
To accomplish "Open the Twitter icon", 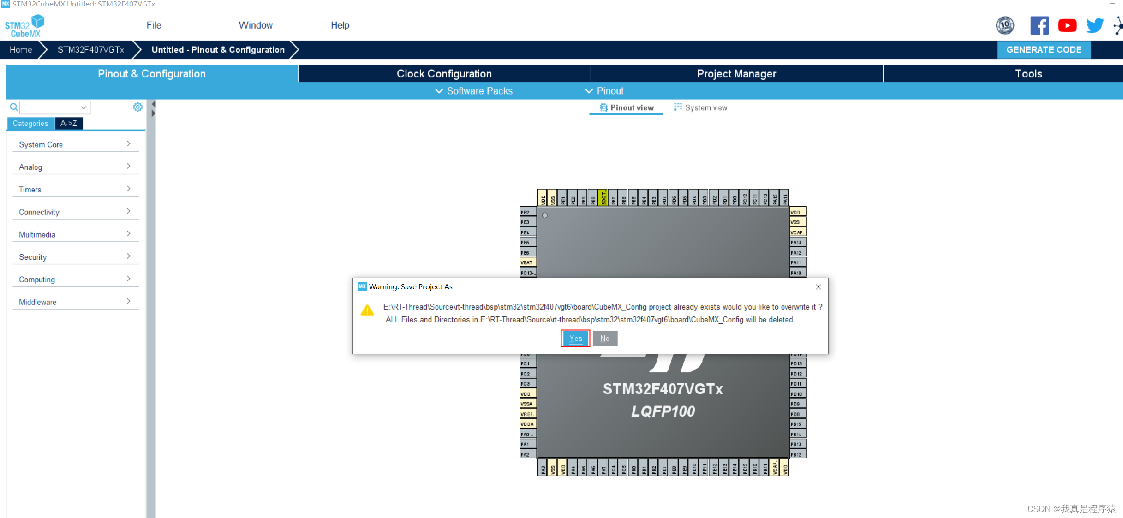I will [1095, 25].
